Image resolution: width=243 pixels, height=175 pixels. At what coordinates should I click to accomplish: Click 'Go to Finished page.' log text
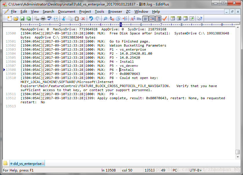130,41
